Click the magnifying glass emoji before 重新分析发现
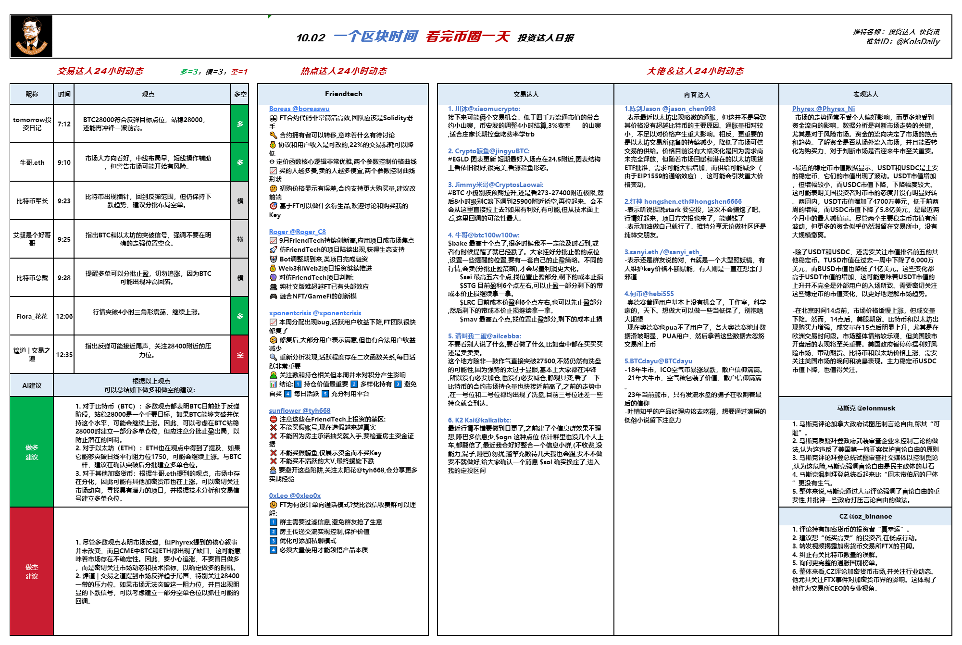 (x=273, y=357)
